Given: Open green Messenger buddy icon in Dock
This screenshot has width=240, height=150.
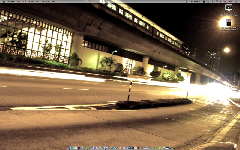Looking at the screenshot, I should click(85, 148).
